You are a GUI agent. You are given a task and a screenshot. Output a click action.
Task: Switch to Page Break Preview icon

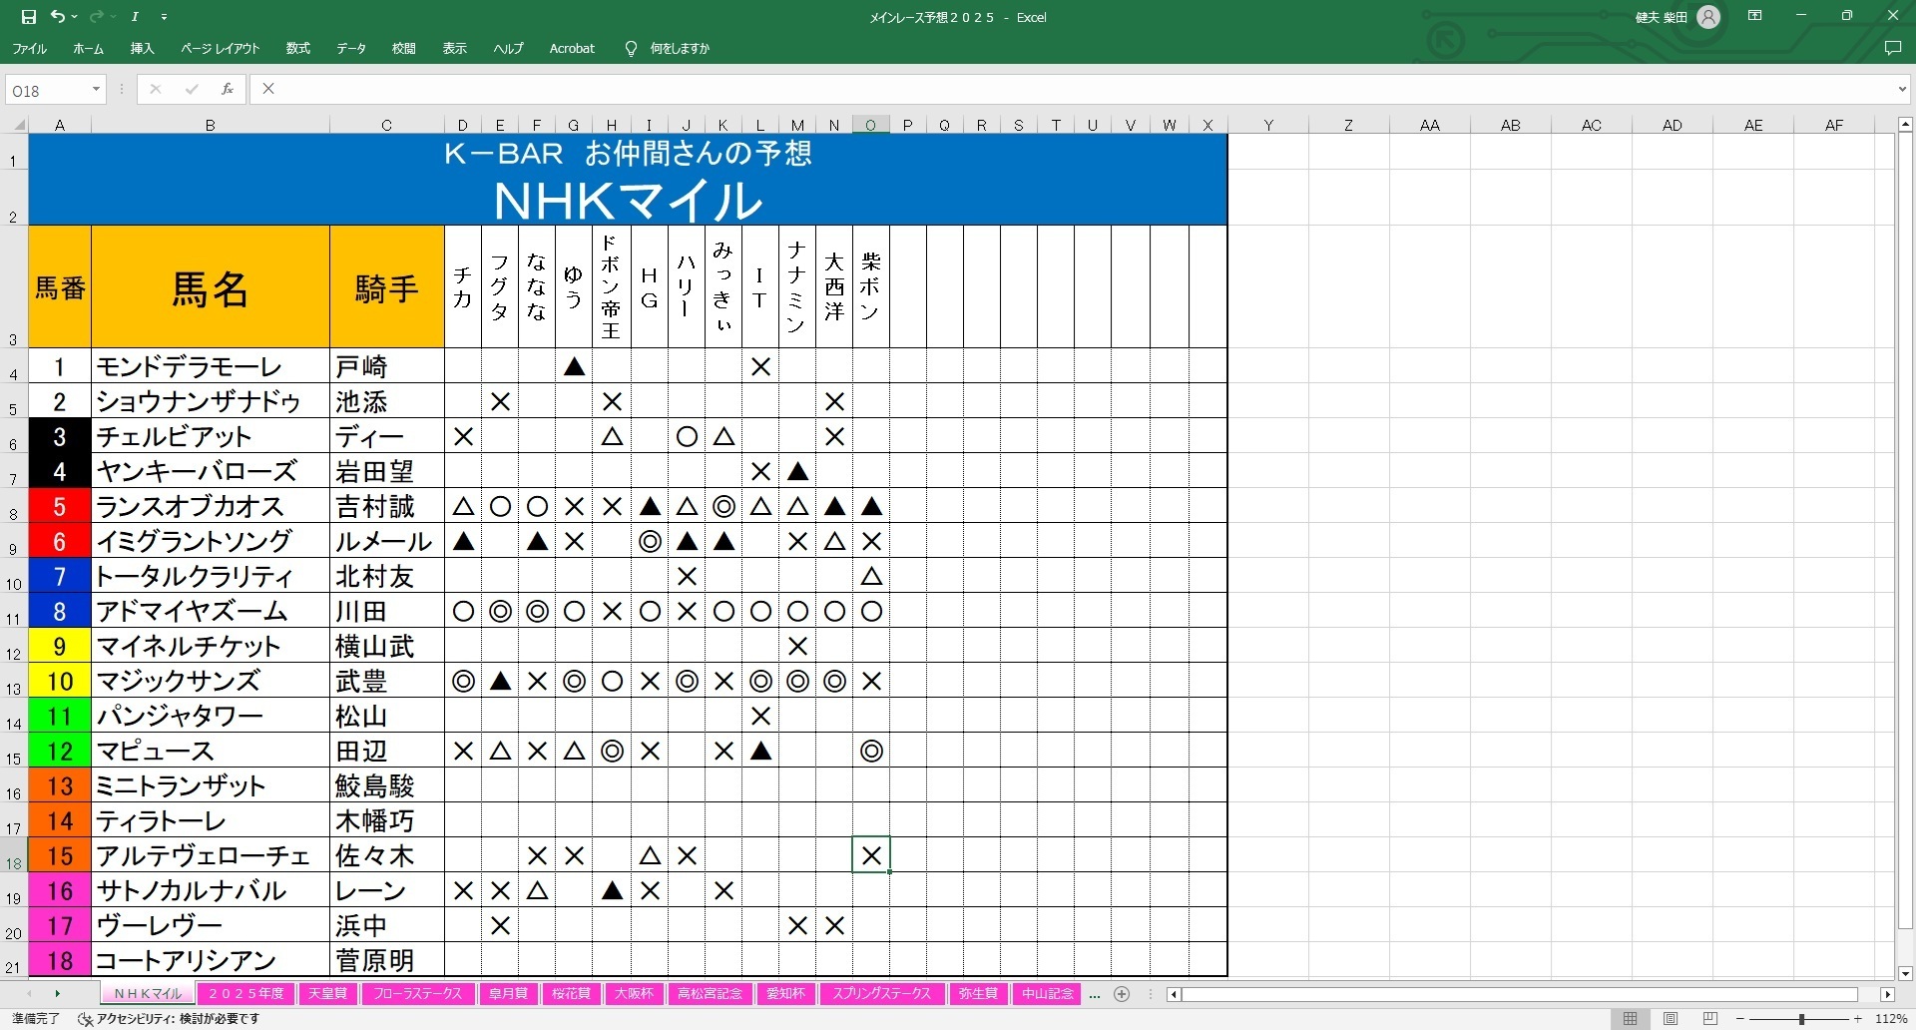coord(1709,1018)
